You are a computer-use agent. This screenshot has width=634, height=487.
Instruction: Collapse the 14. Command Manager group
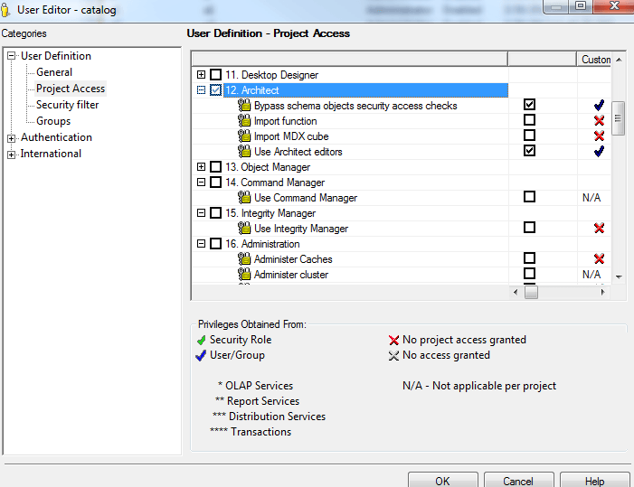click(x=201, y=183)
